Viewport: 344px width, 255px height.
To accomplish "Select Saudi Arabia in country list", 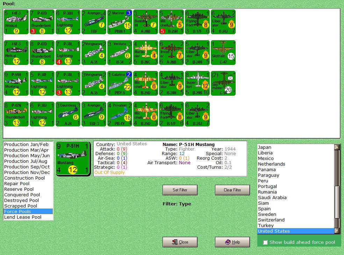I will tap(296, 198).
